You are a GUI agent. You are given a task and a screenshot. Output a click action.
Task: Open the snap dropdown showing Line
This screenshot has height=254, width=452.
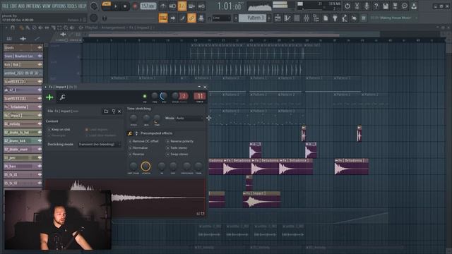click(221, 18)
